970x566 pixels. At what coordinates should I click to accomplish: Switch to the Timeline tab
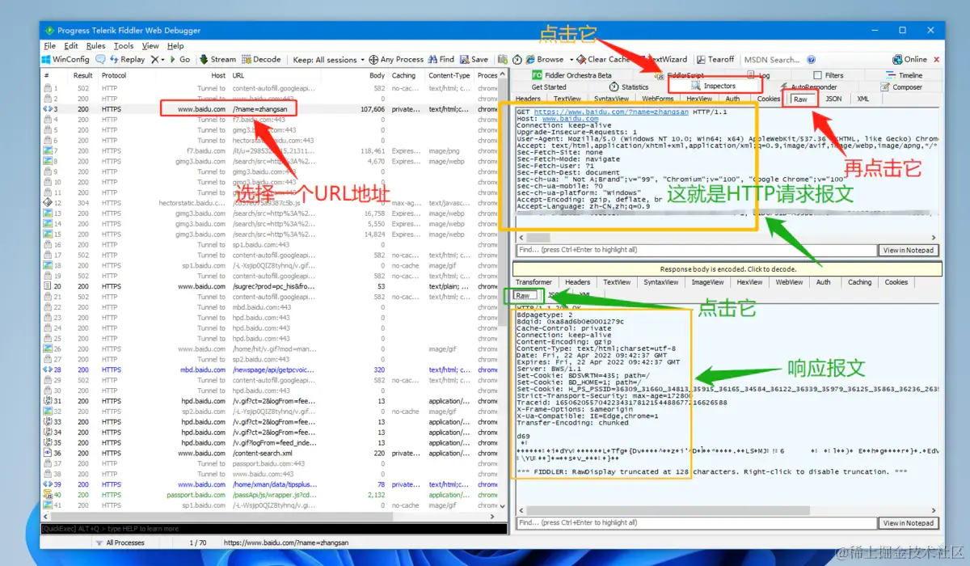coord(904,75)
